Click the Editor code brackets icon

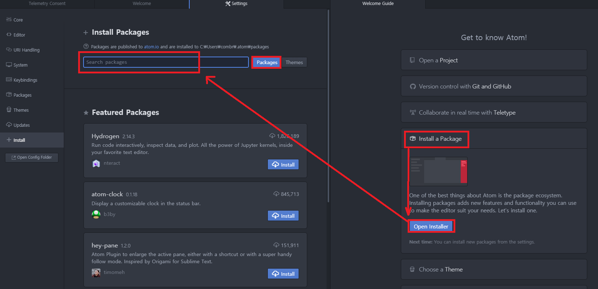[9, 34]
